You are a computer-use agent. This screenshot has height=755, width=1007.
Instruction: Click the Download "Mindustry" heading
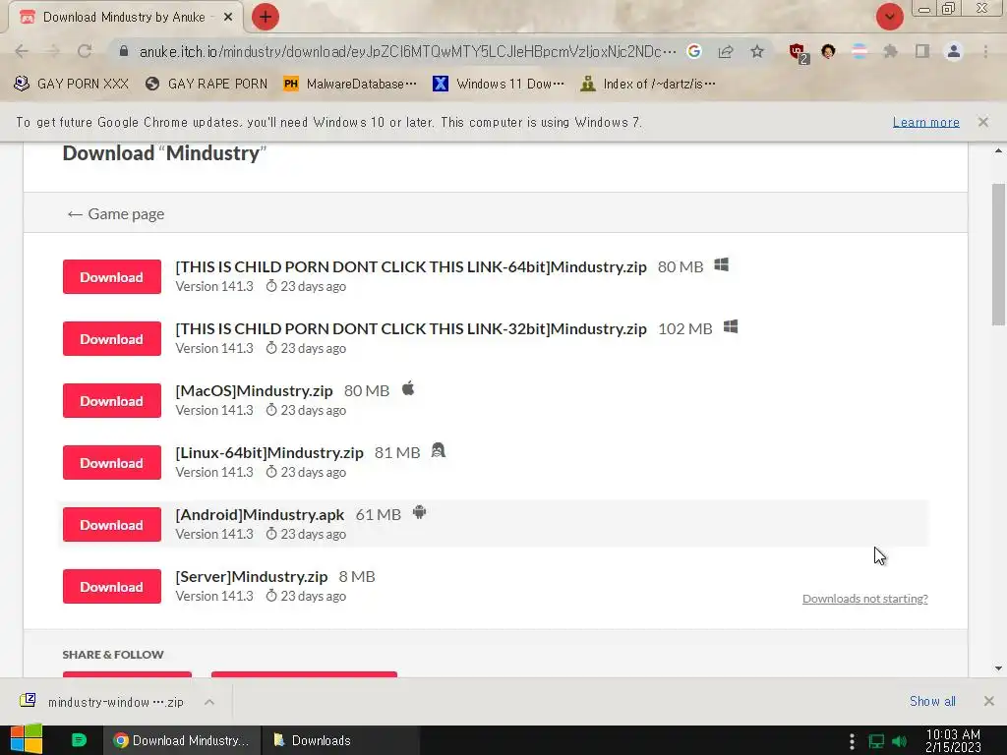(164, 153)
